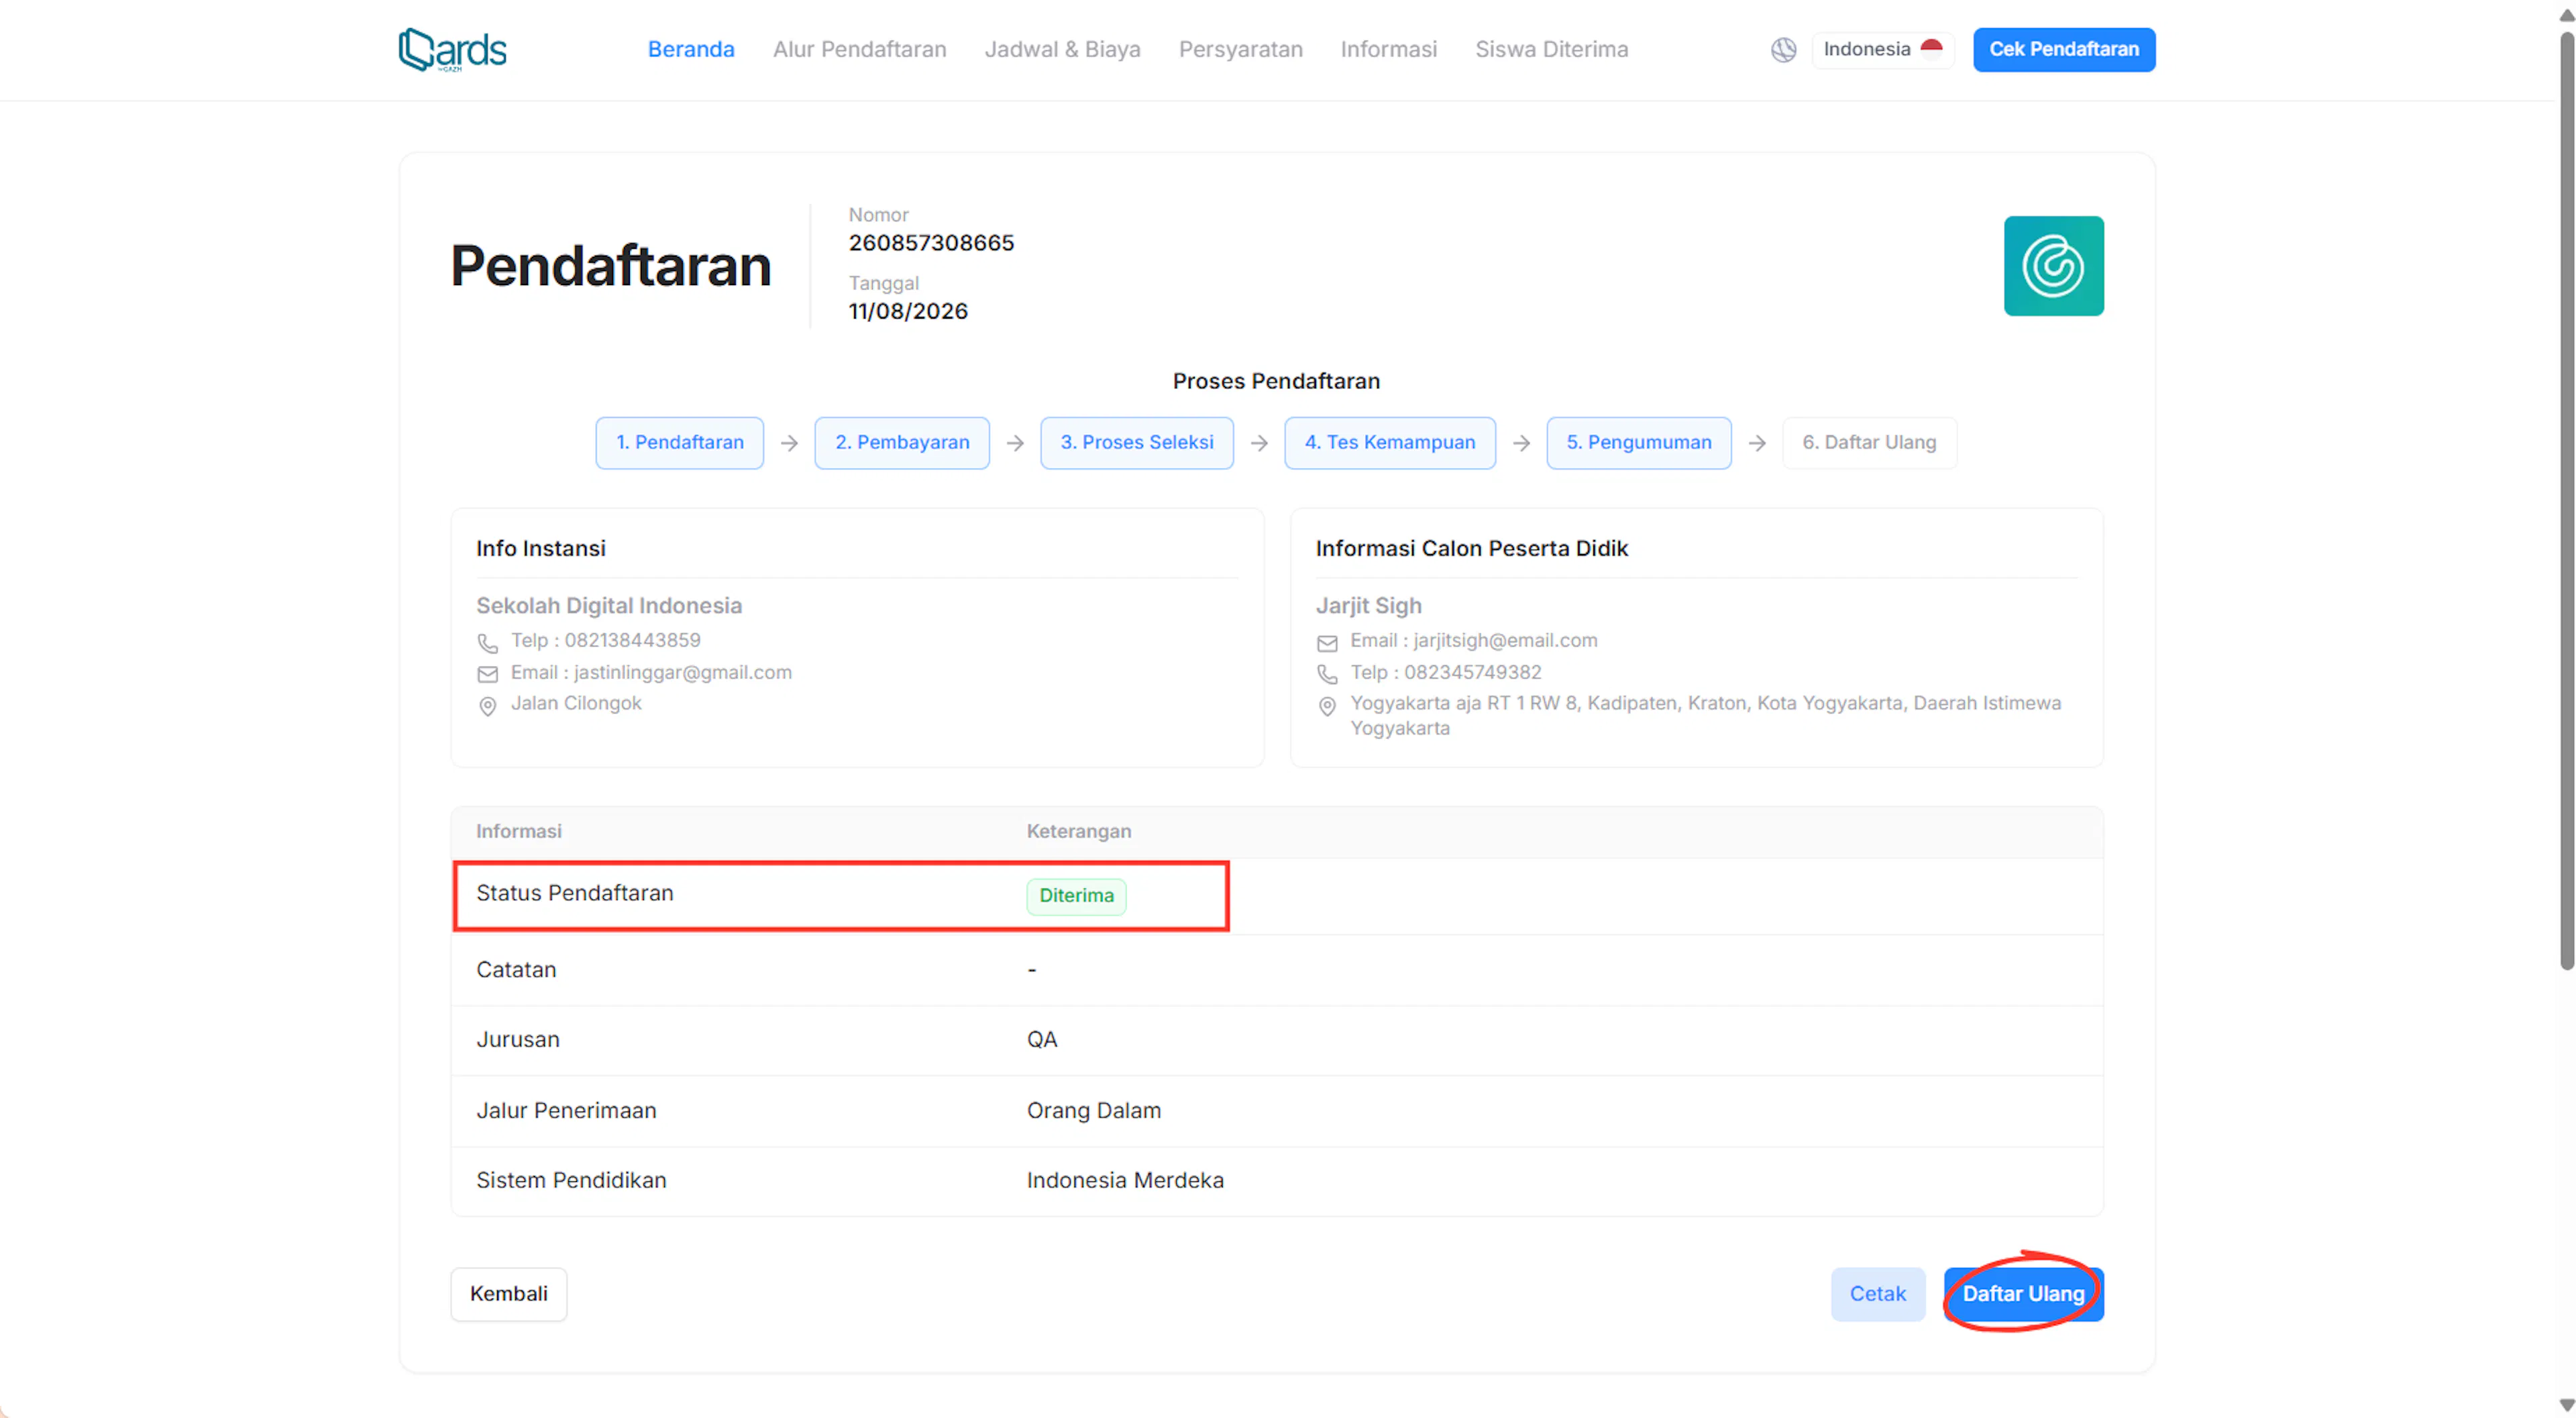Open the Jadwal & Biaya menu
Viewport: 2576px width, 1418px height.
[1062, 49]
